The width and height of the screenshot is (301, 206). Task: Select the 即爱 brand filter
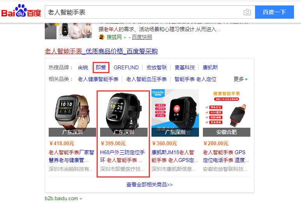click(101, 68)
